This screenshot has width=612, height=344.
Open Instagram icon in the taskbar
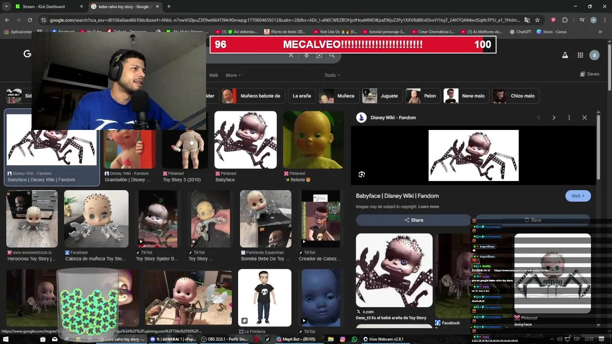coord(342,339)
